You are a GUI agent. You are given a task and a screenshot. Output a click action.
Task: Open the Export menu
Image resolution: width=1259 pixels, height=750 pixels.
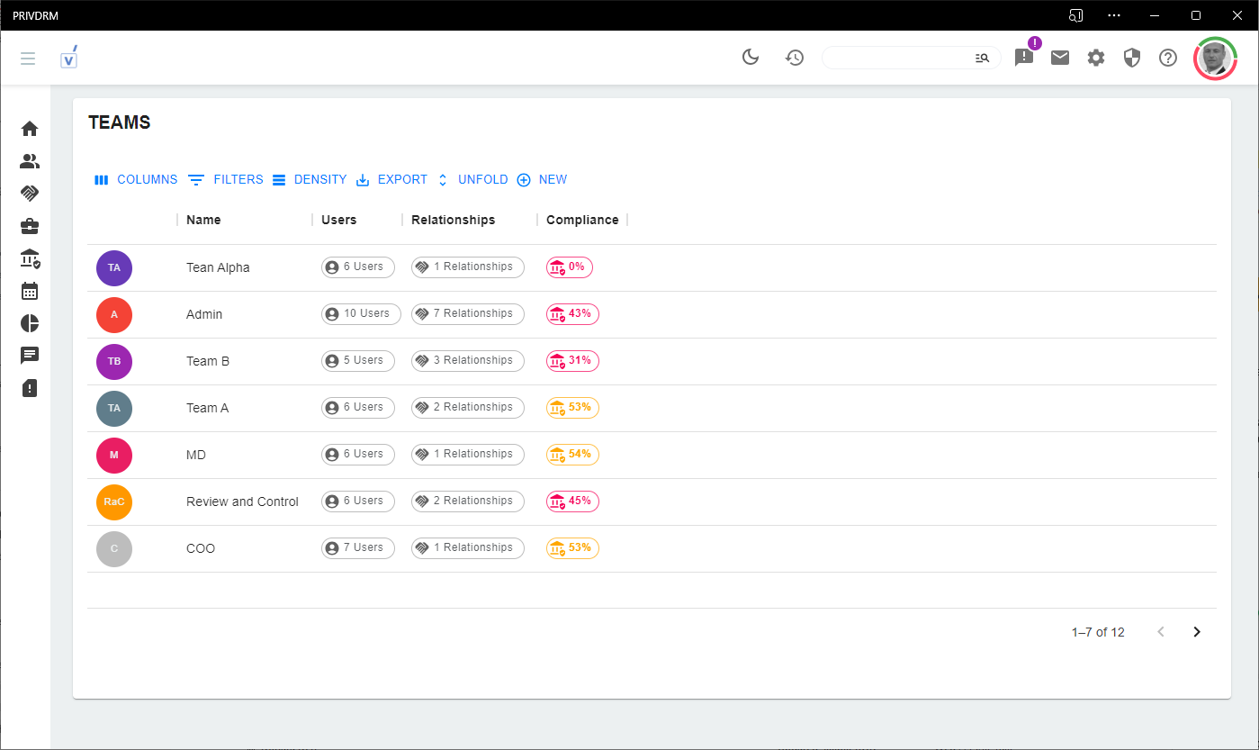tap(391, 180)
